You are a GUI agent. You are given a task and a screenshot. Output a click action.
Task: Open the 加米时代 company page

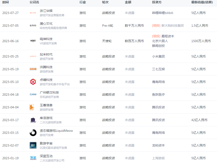point(46,54)
